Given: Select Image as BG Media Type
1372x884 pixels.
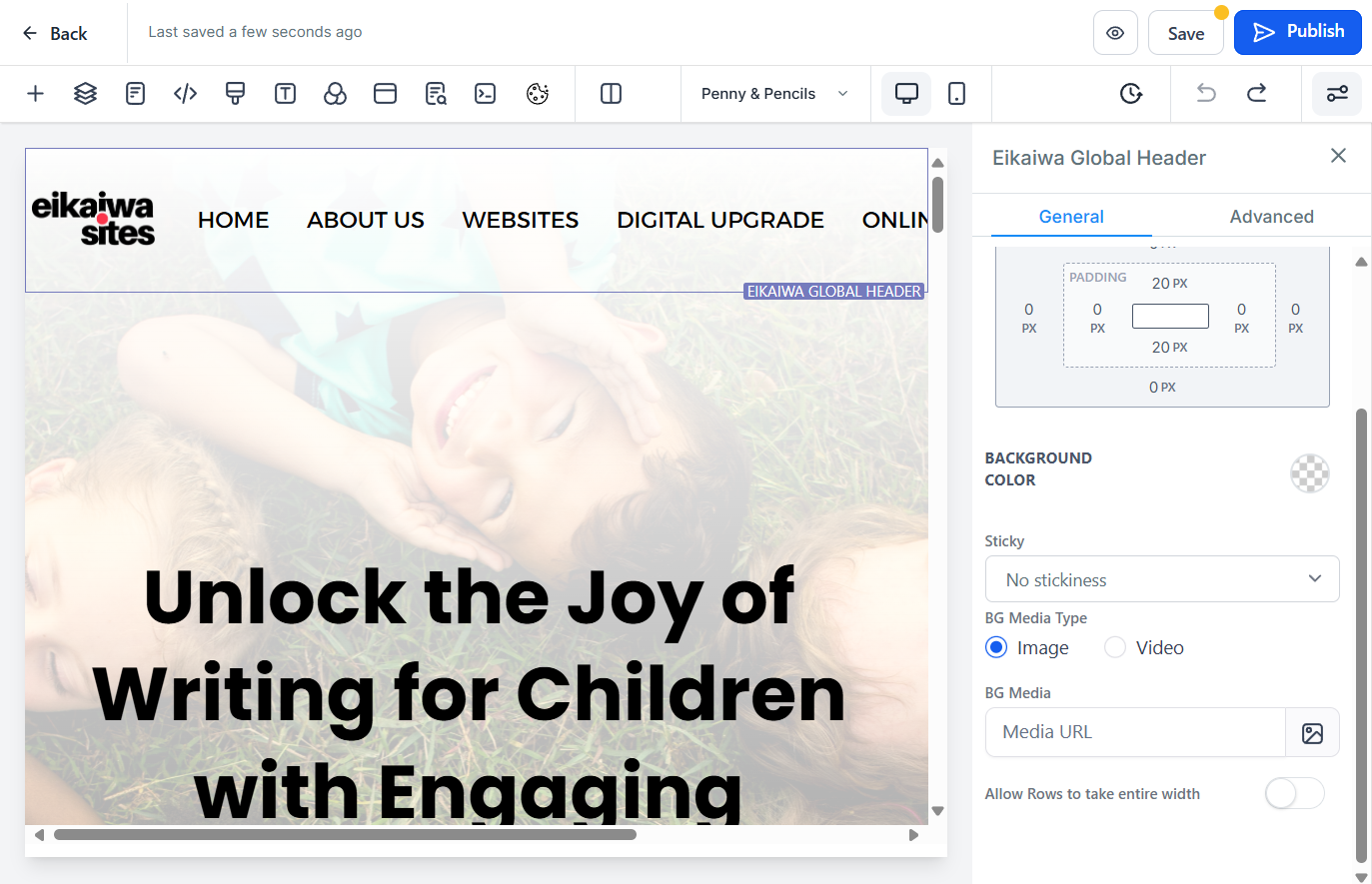Looking at the screenshot, I should [x=996, y=647].
